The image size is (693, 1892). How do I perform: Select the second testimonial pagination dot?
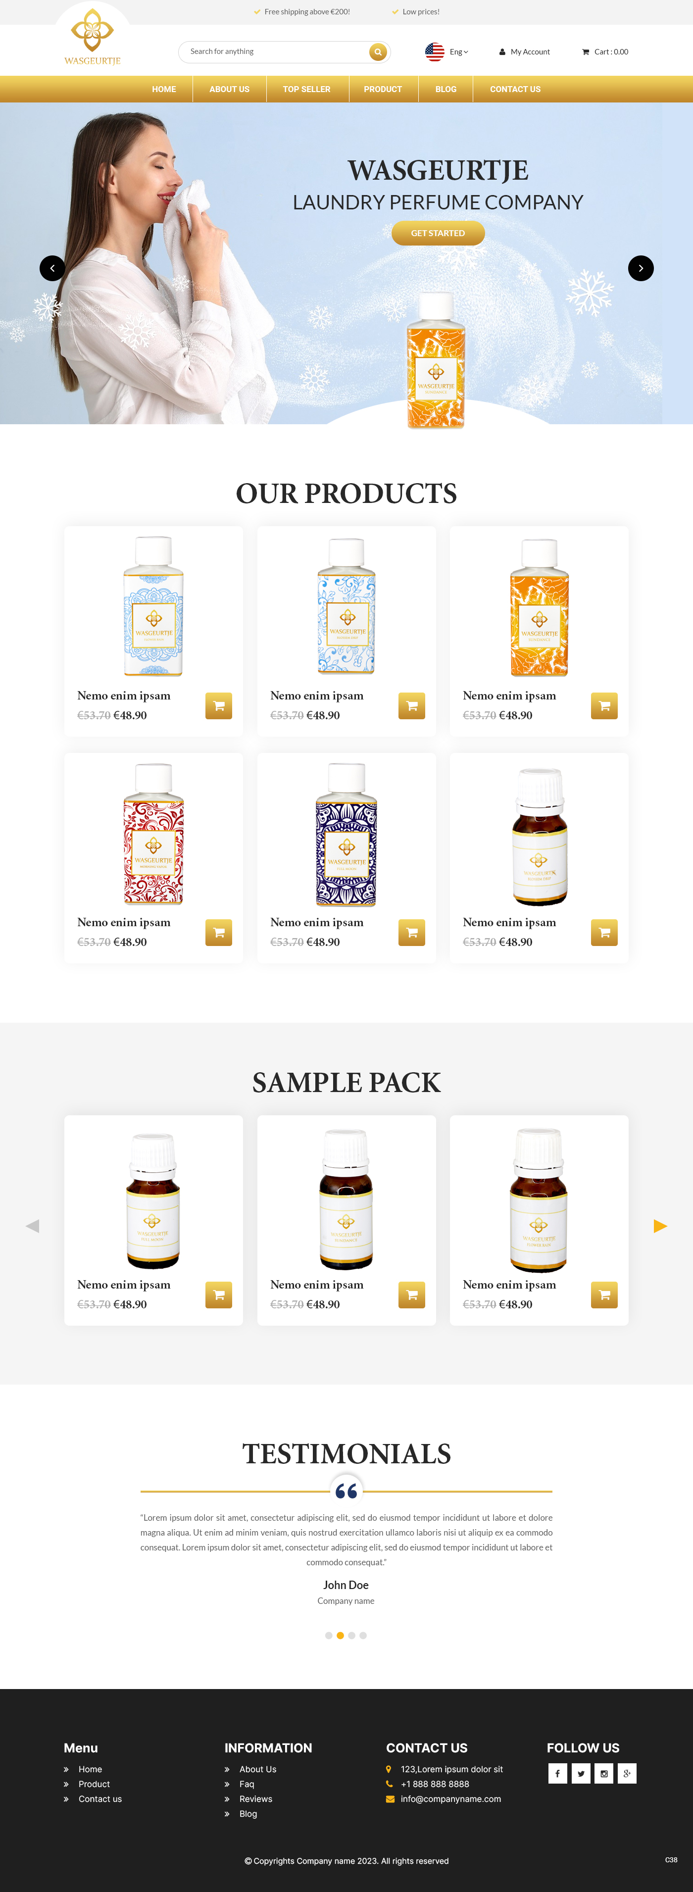tap(340, 1636)
